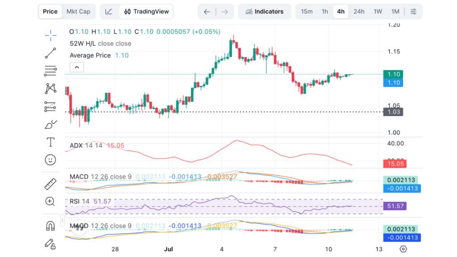
Task: Switch to simple line chart view
Action: pyautogui.click(x=109, y=12)
